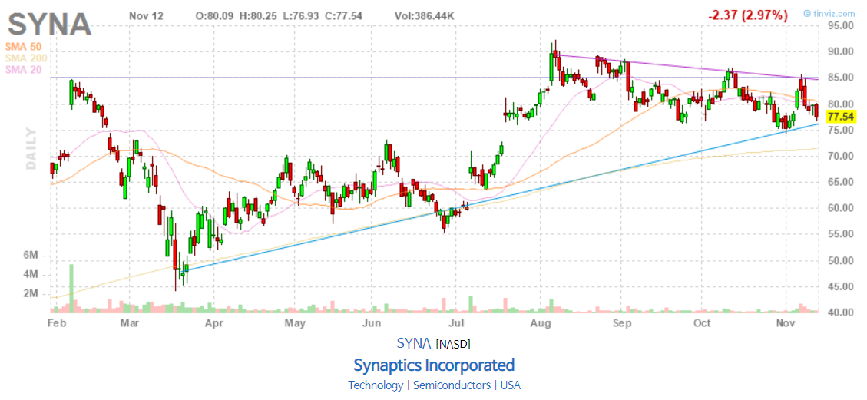Click the 60.00 price axis label

pyautogui.click(x=841, y=208)
